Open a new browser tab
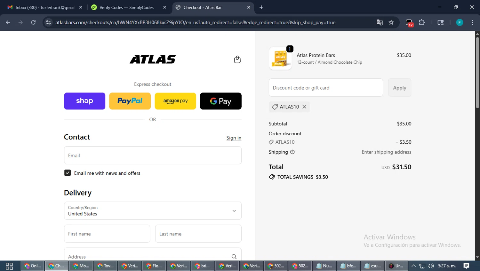480x271 pixels. pos(261,7)
